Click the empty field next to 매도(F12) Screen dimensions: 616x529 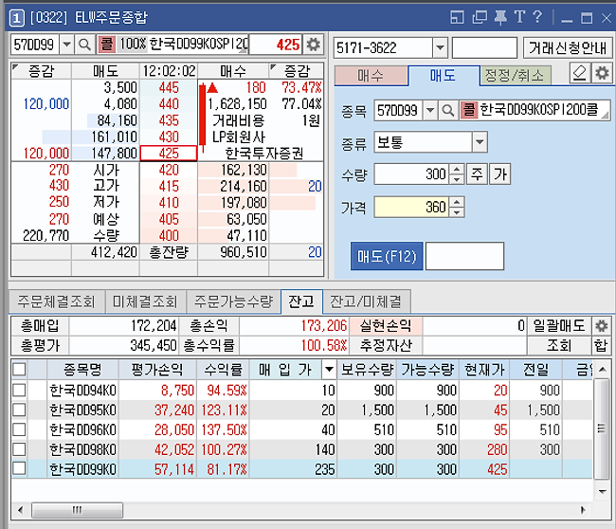tap(464, 256)
